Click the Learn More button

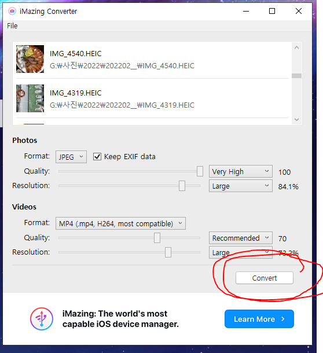pyautogui.click(x=259, y=319)
